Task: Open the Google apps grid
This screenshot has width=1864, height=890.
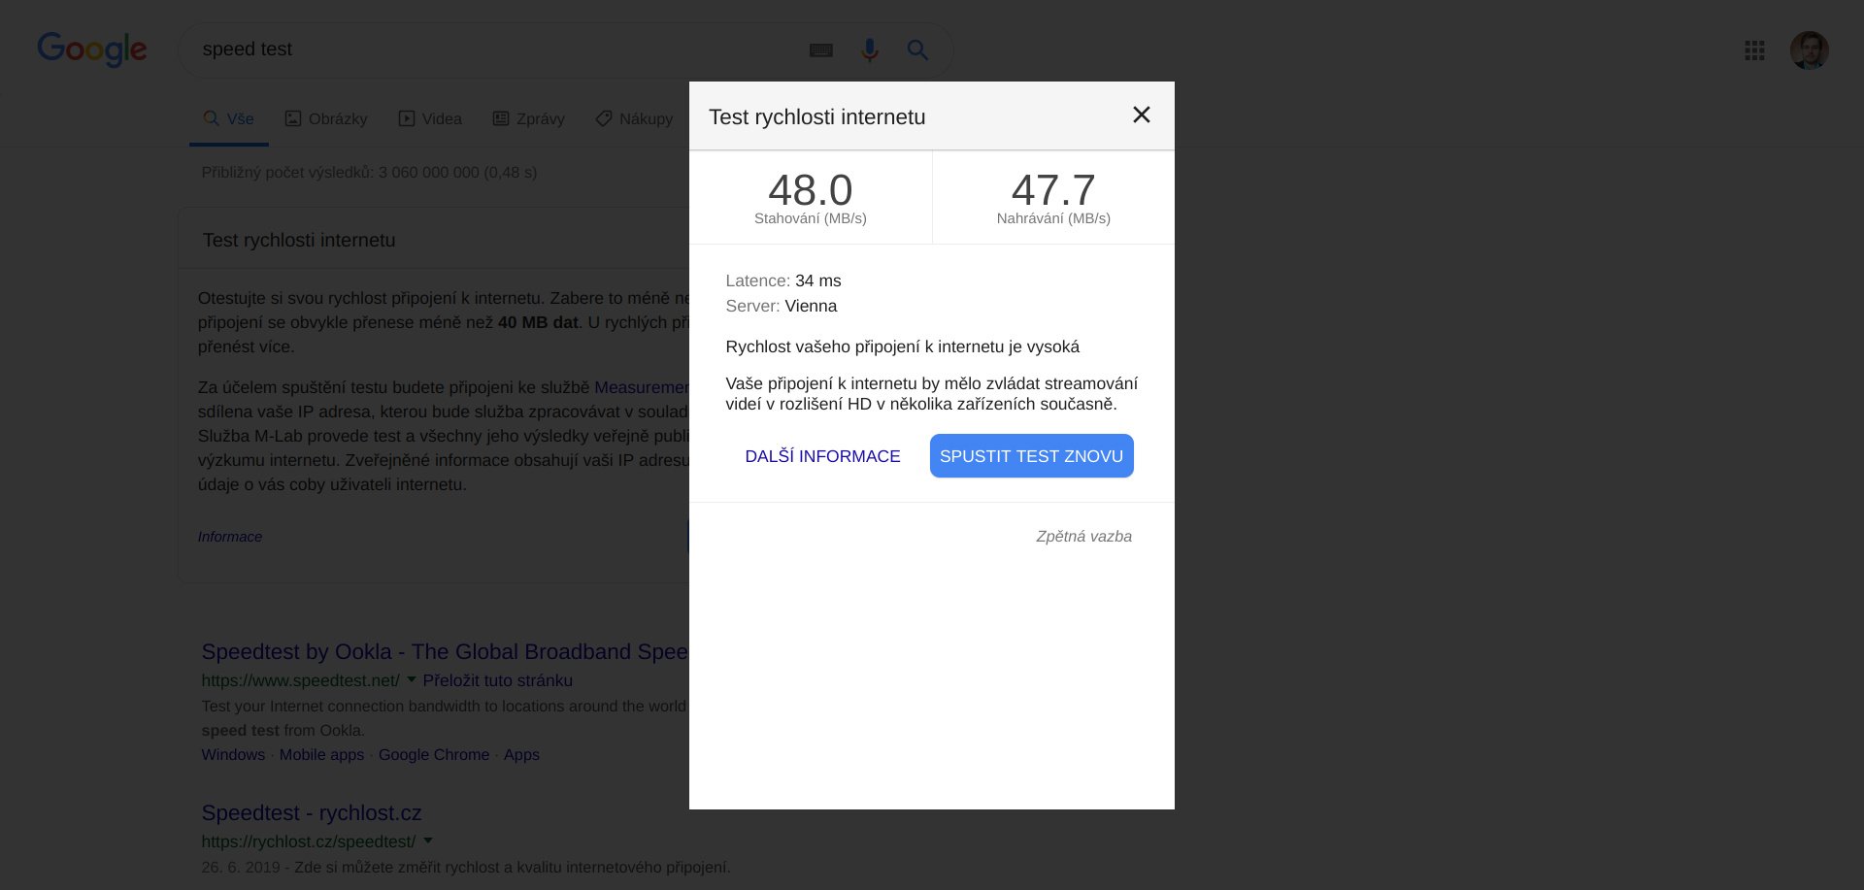Action: point(1754,50)
